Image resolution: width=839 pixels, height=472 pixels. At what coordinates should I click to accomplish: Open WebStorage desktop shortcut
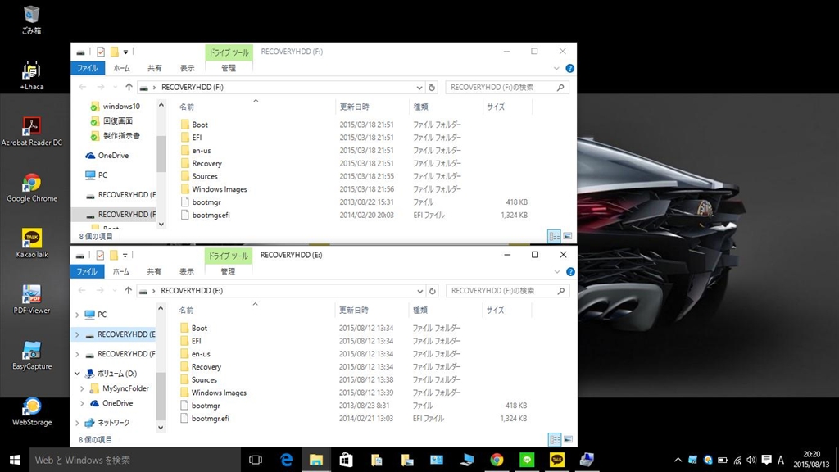(32, 411)
